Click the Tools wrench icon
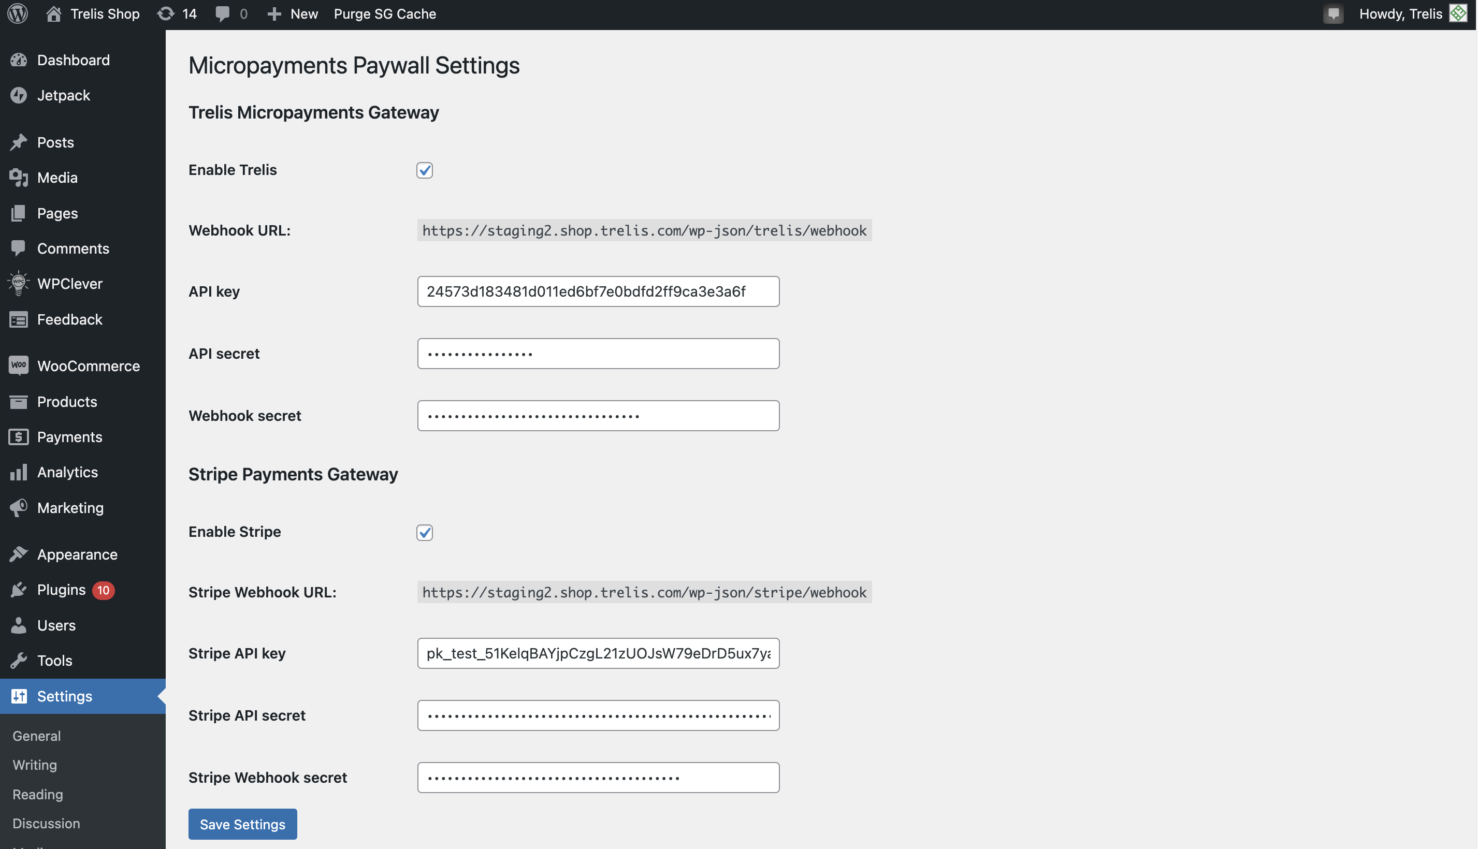The width and height of the screenshot is (1478, 849). click(19, 661)
